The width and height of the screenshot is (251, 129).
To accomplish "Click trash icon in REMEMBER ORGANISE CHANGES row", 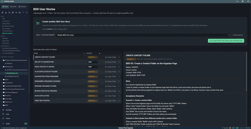I will (119, 81).
